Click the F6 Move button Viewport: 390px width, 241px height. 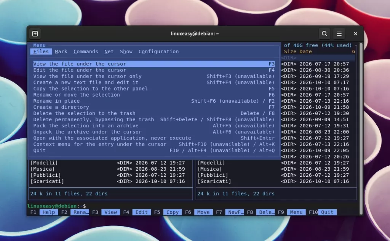[x=203, y=212]
